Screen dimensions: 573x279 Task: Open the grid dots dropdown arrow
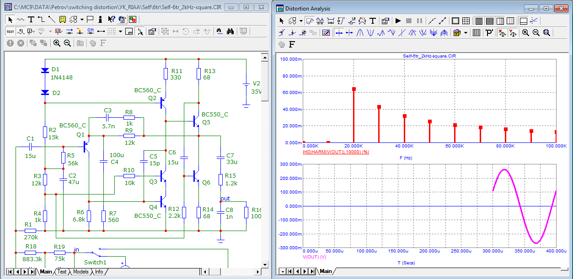click(x=121, y=32)
